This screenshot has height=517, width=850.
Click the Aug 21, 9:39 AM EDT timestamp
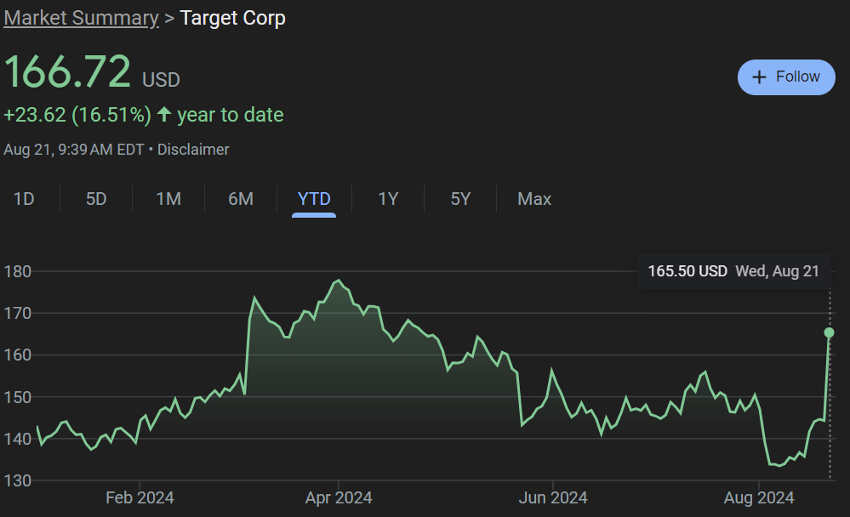coord(74,150)
